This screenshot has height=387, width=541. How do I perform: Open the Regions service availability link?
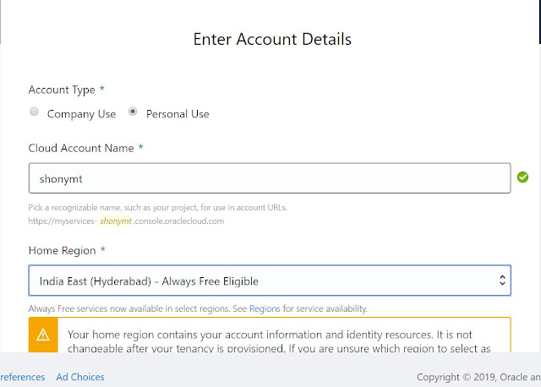click(265, 308)
